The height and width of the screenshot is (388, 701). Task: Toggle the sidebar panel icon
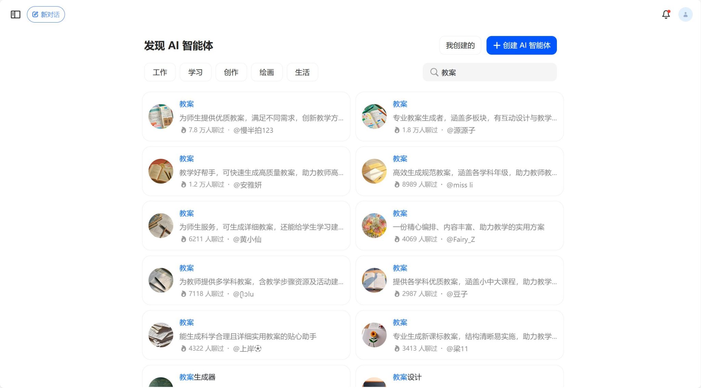pyautogui.click(x=15, y=14)
